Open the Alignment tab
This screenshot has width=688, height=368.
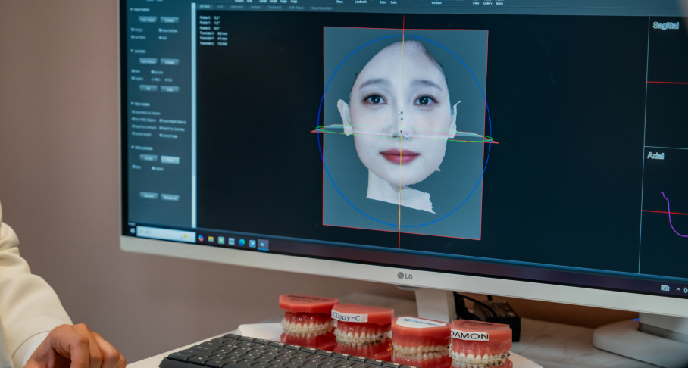tap(237, 7)
